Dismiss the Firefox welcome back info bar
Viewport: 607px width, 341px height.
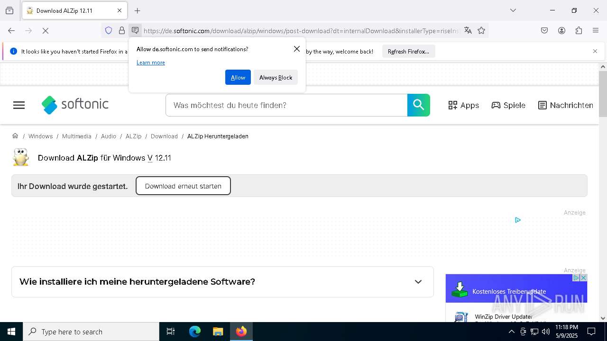pos(595,51)
